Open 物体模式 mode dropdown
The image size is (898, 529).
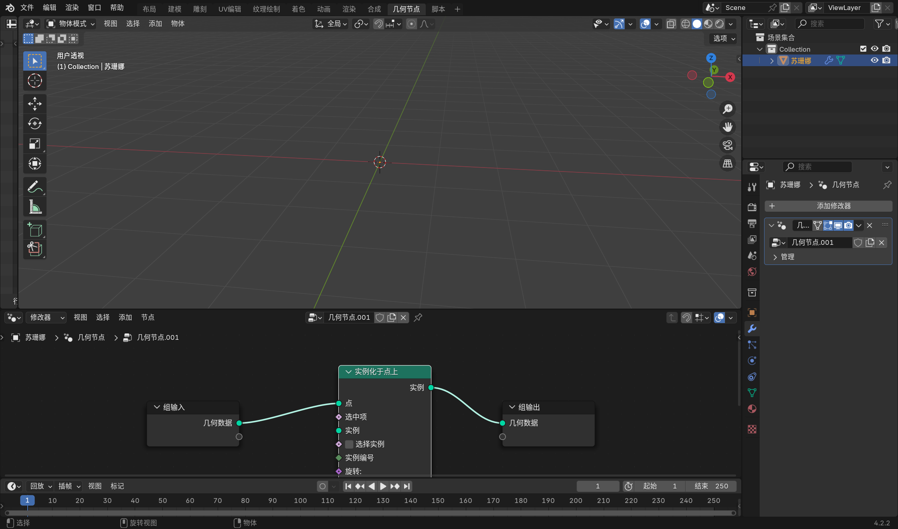tap(71, 24)
